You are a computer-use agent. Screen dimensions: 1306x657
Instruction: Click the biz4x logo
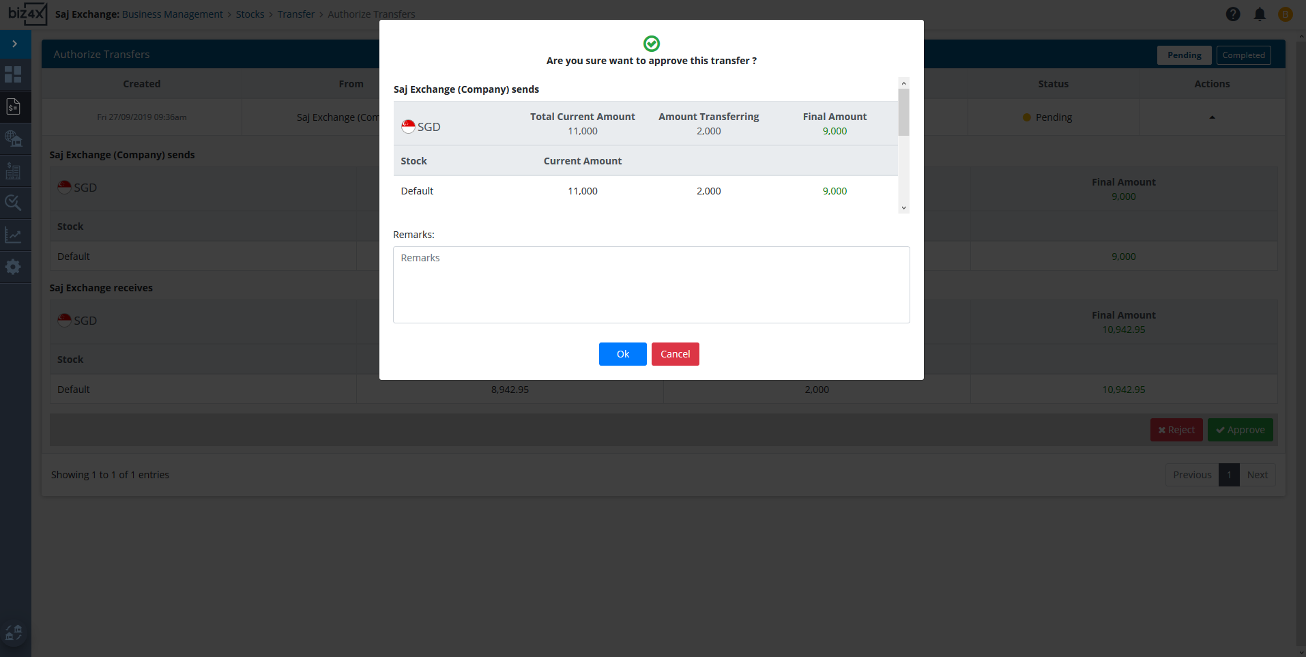pyautogui.click(x=27, y=14)
